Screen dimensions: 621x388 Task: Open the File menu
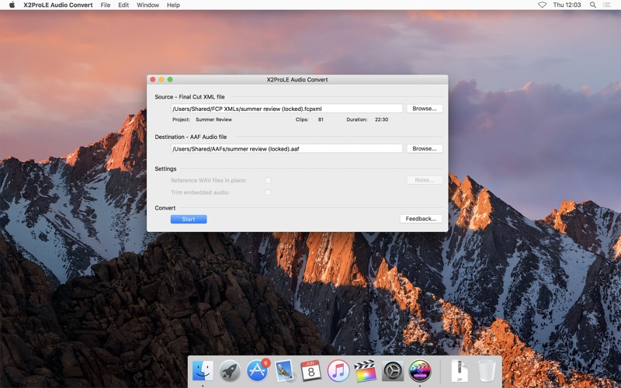point(106,5)
